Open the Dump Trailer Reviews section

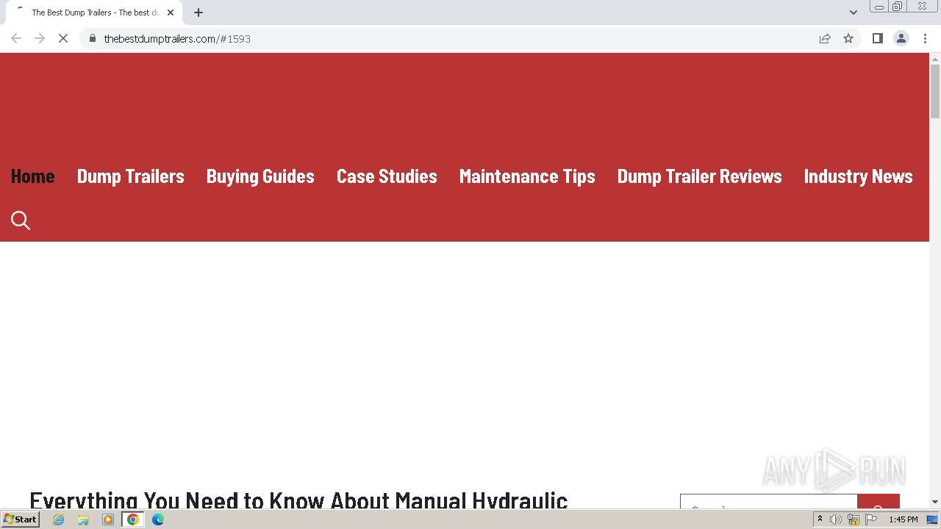pyautogui.click(x=700, y=176)
